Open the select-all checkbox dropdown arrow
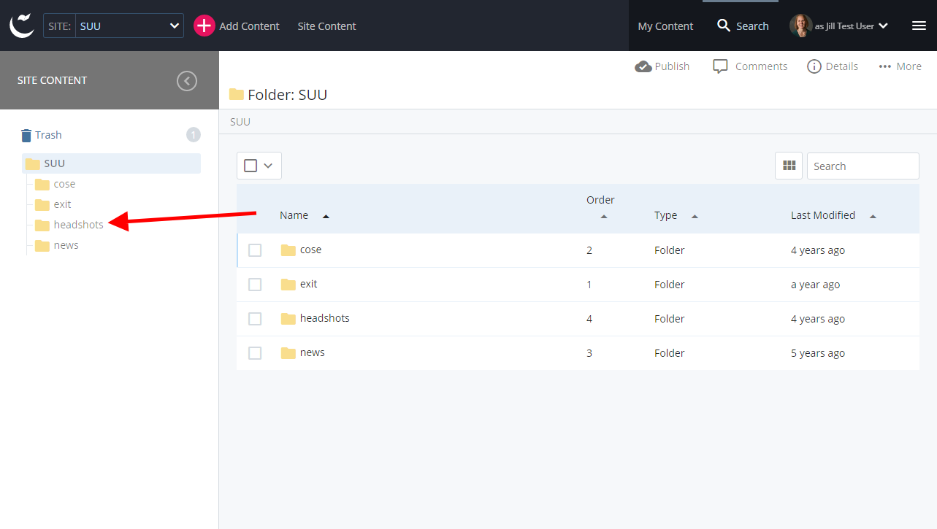 click(268, 166)
